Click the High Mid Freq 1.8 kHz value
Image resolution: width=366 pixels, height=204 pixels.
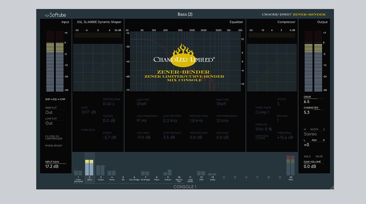196,121
